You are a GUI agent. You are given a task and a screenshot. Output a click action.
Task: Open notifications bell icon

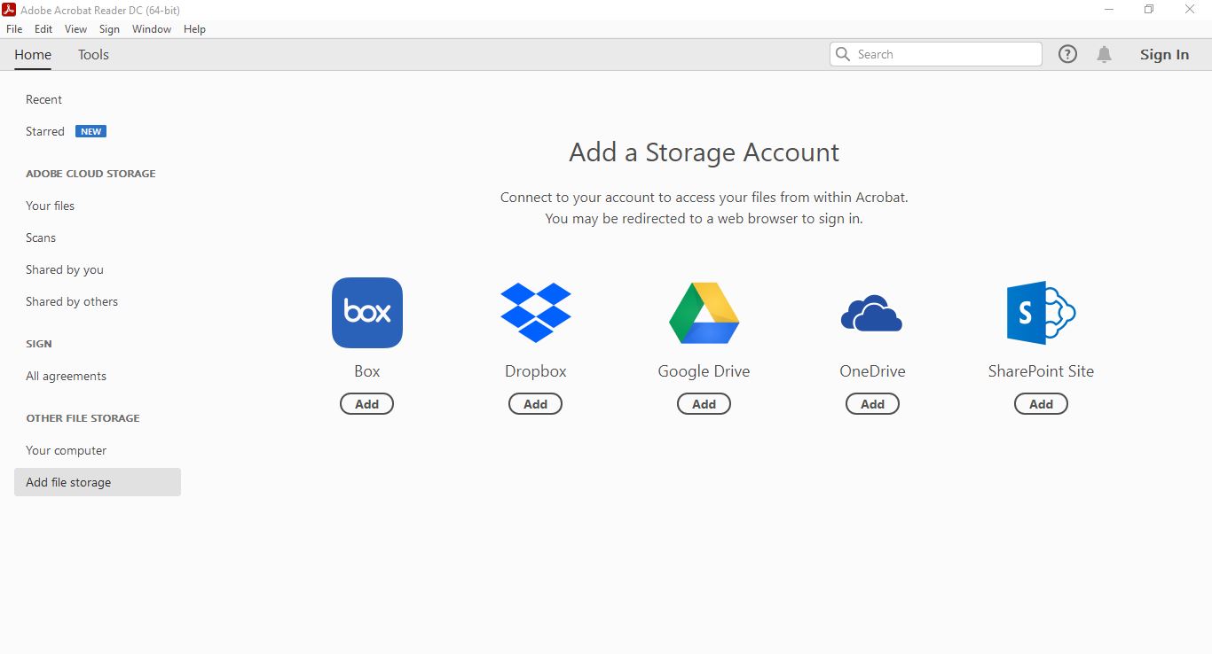pos(1104,54)
